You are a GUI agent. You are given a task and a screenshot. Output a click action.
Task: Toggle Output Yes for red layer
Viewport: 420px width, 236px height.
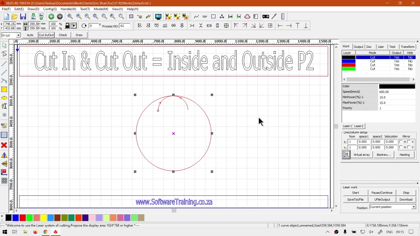[x=397, y=65]
